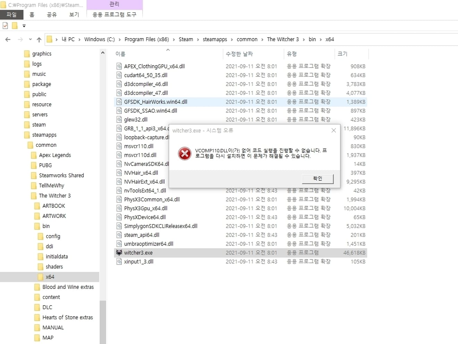Screen dimensions: 458x344
Task: Open the quick access toolbar customize arrow
Action: [24, 26]
